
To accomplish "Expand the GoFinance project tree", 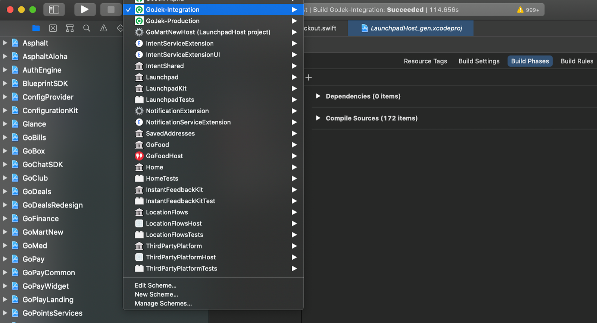I will (5, 218).
